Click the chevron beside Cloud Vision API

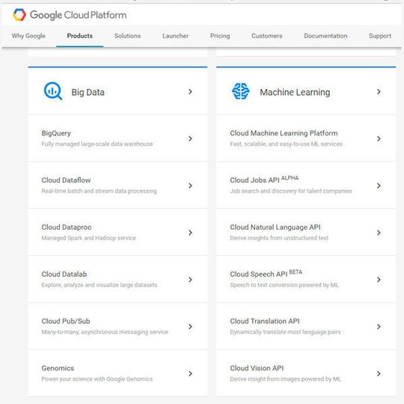(379, 373)
